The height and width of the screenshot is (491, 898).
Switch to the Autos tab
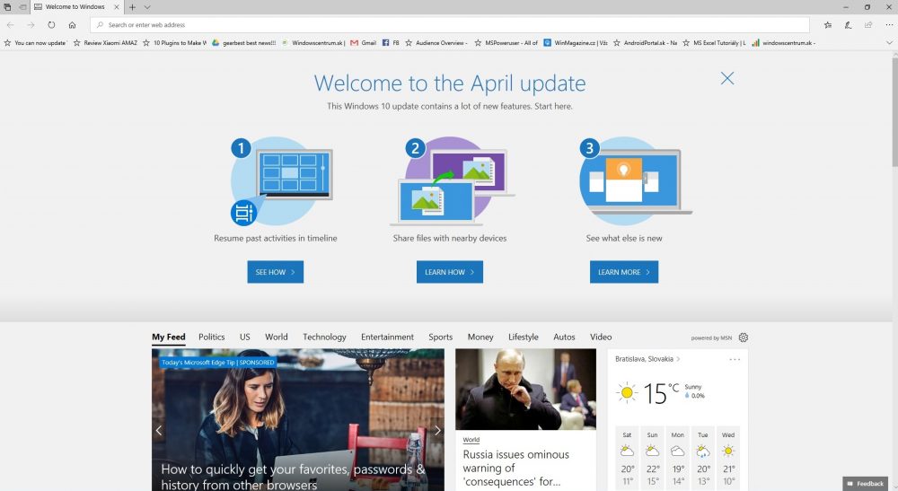click(x=564, y=338)
